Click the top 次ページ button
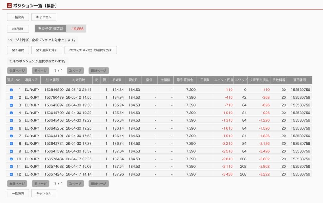Viewport: 323px width, 203px height. (75, 71)
